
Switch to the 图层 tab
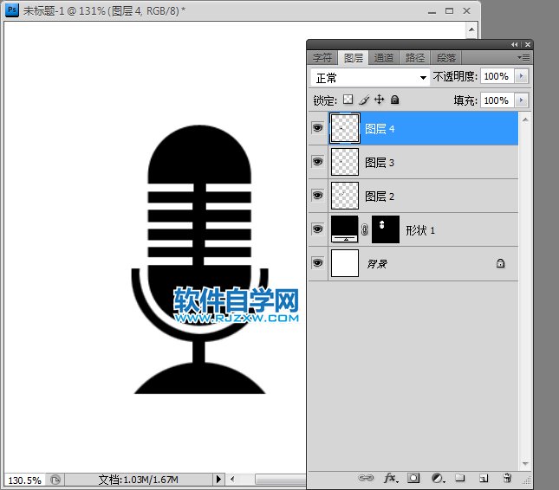pos(354,58)
